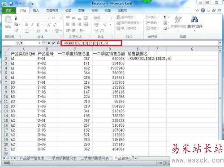Expand the formula bar
The image size is (224, 167).
coord(220,43)
